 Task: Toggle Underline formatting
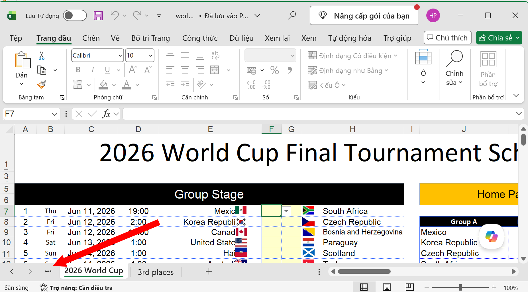[x=107, y=70]
